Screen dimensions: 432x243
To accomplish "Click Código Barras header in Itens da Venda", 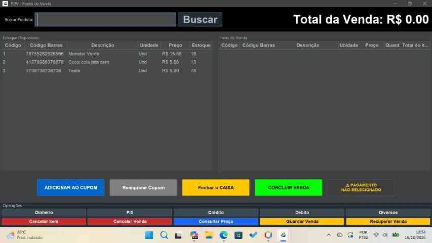I will [258, 45].
